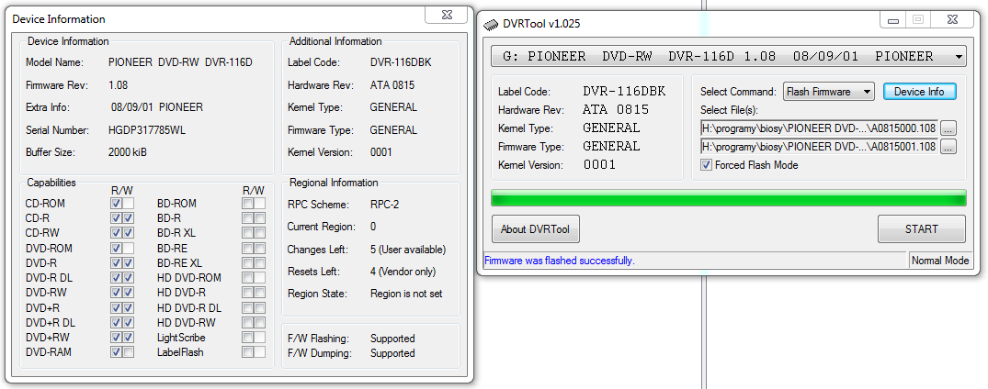Uncheck the Forced Flash Mode checkbox
Viewport: 988px width, 389px height.
(706, 165)
